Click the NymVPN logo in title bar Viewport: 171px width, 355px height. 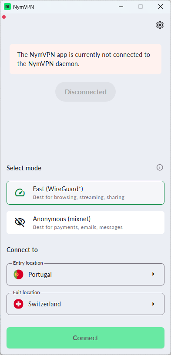click(x=7, y=7)
